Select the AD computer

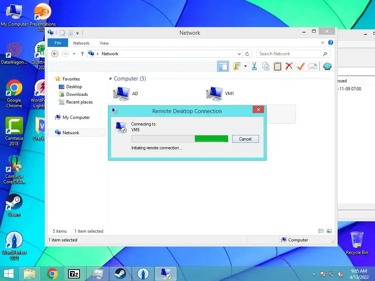click(x=126, y=94)
